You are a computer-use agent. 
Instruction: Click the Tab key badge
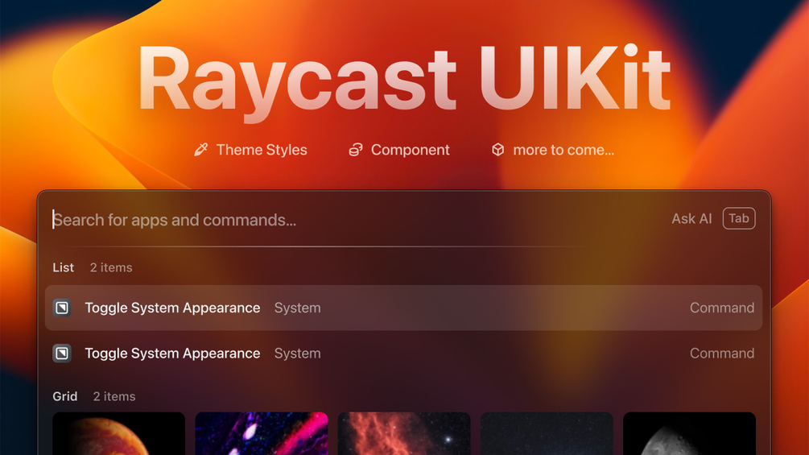739,218
